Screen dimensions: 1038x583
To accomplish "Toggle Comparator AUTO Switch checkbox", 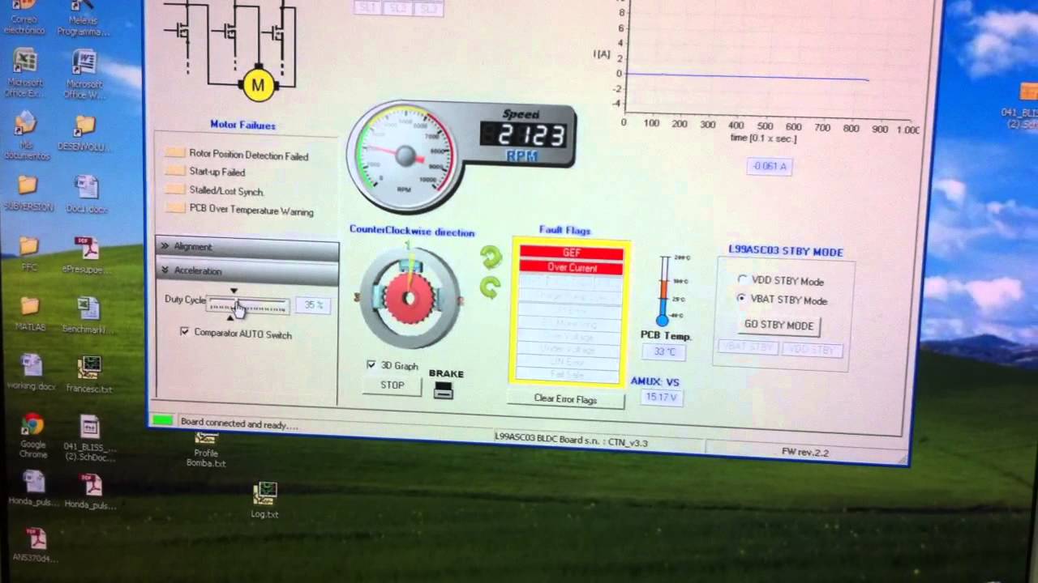I will pos(185,332).
